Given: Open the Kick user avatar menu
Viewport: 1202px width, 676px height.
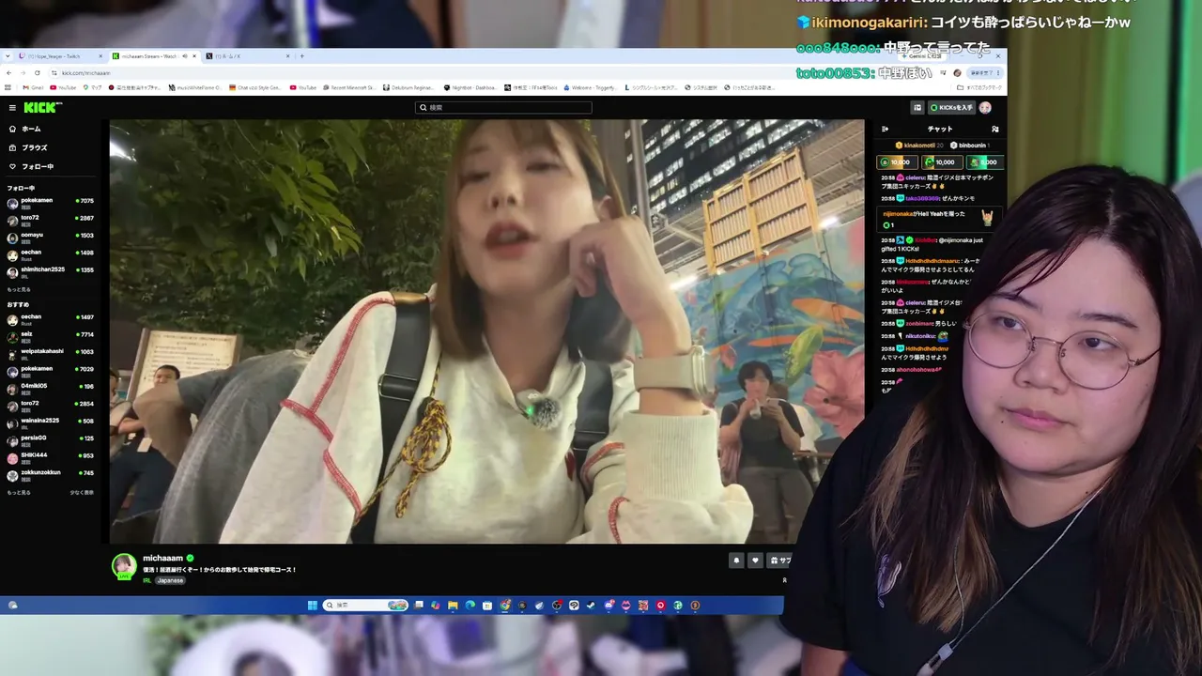Looking at the screenshot, I should [985, 108].
